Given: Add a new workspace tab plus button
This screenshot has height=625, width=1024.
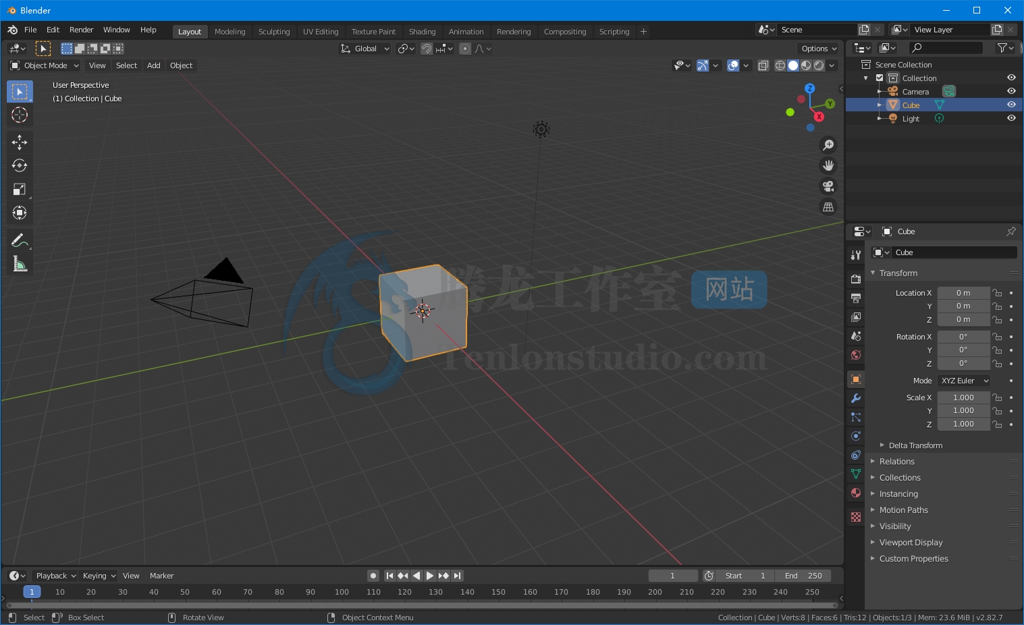Looking at the screenshot, I should pyautogui.click(x=643, y=31).
